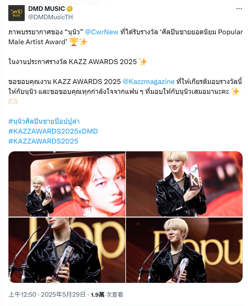The image size is (248, 306).
Task: Open the #KAZZAWARDS2025xDMD hashtag
Action: click(x=53, y=131)
